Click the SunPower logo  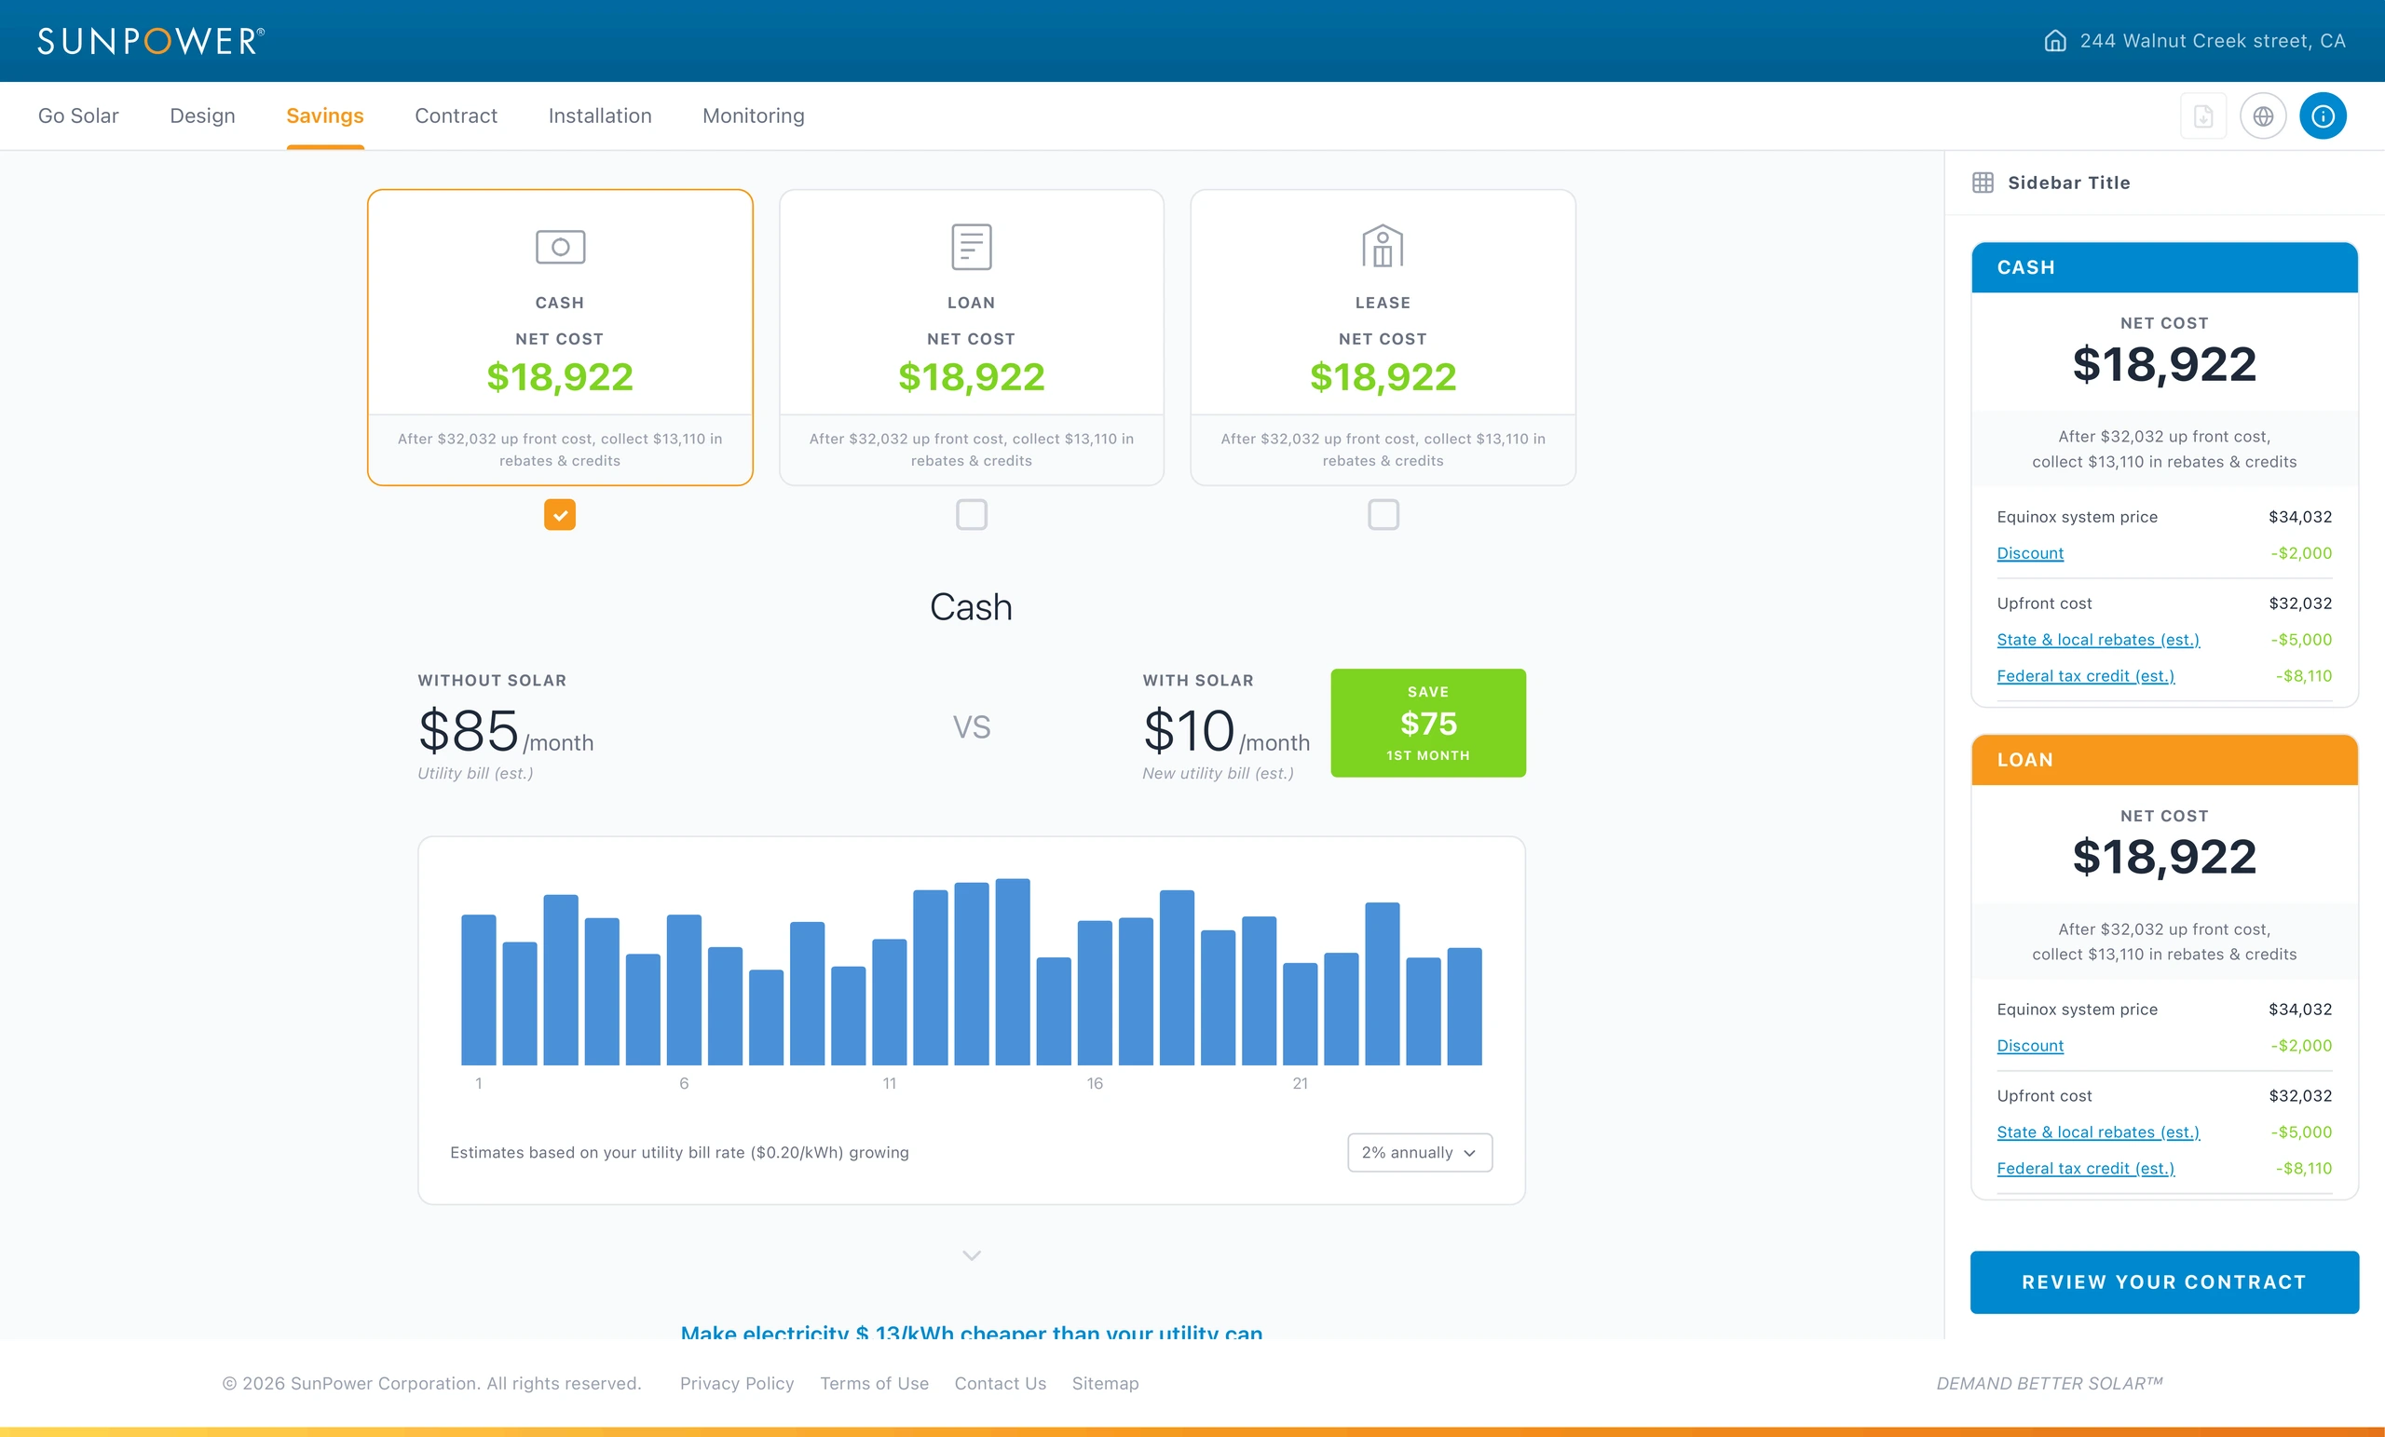click(150, 41)
